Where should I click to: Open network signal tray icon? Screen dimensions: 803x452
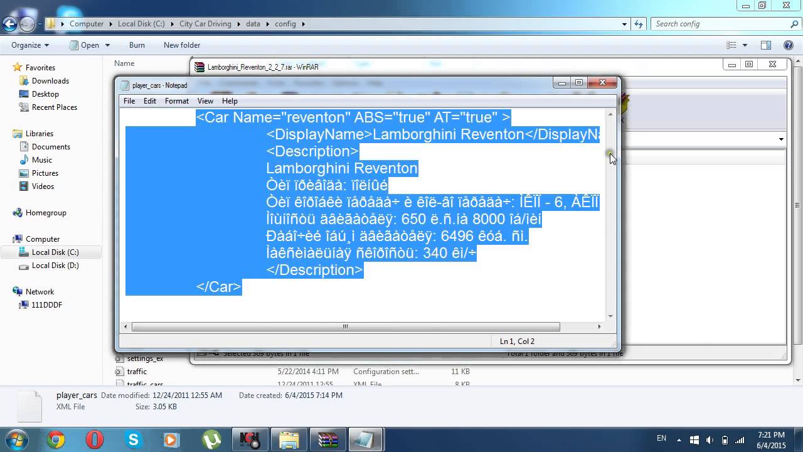(740, 440)
